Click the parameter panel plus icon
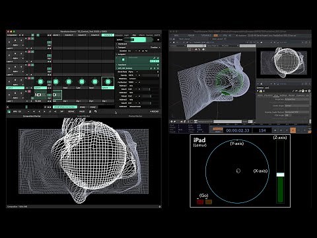Viewport: 317px width, 238px height. [x=306, y=91]
